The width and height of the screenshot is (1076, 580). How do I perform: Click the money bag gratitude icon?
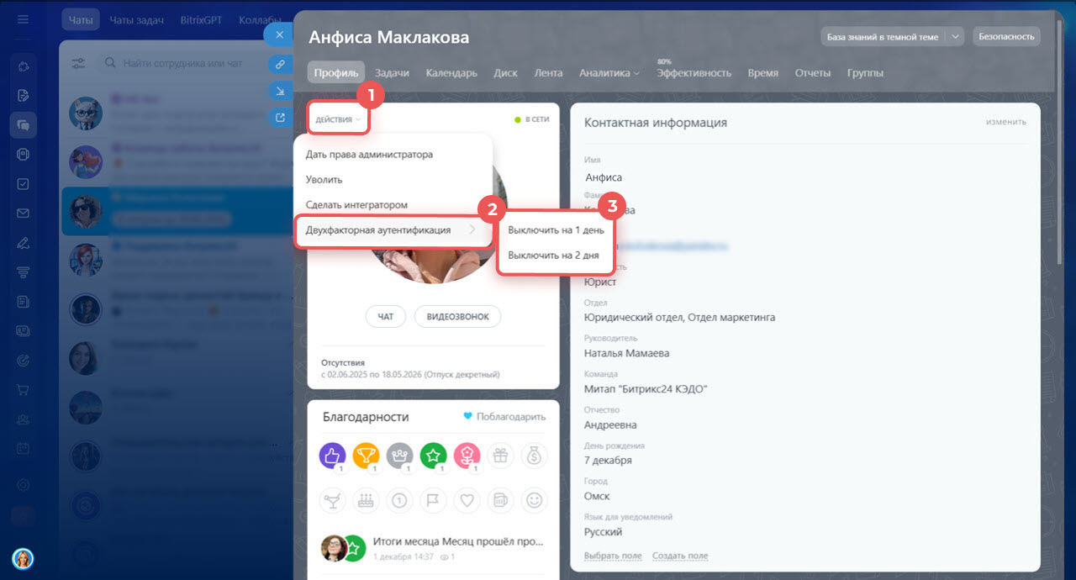click(x=534, y=456)
